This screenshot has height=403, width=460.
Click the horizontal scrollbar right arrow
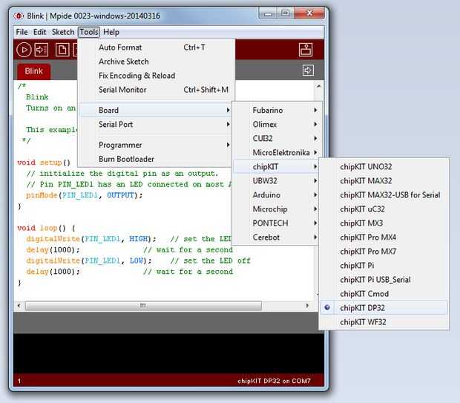pos(307,306)
